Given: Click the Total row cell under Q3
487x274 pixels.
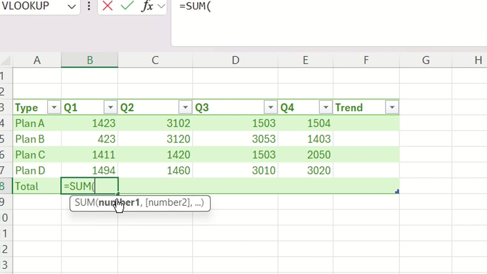Looking at the screenshot, I should [x=236, y=186].
